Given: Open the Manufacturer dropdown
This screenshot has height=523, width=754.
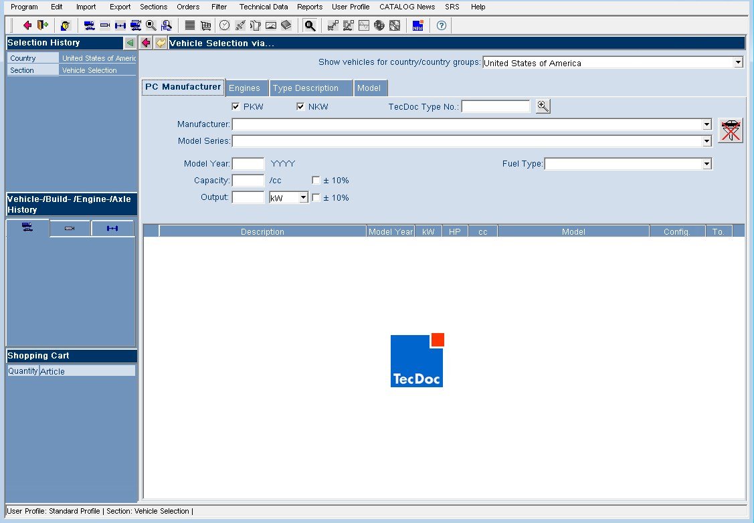Looking at the screenshot, I should (706, 124).
